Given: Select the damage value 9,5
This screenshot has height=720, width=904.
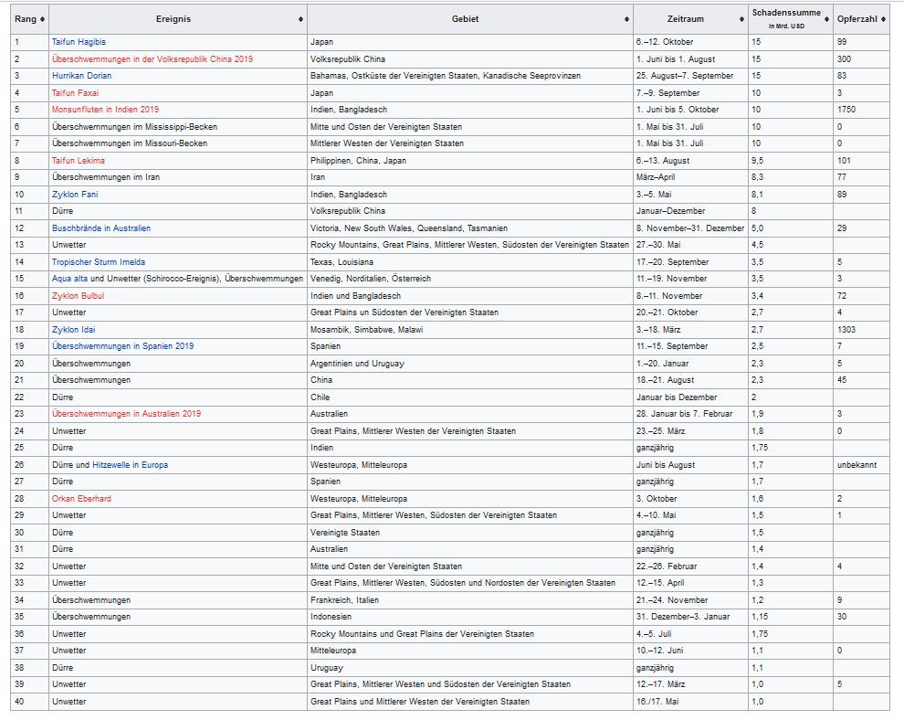Looking at the screenshot, I should (758, 161).
